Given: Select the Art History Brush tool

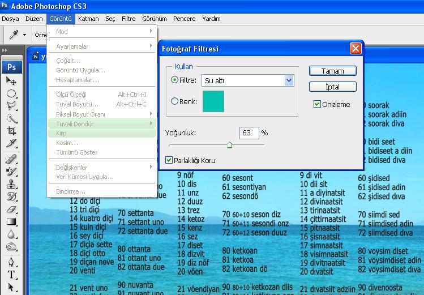Looking at the screenshot, I should coord(11,196).
